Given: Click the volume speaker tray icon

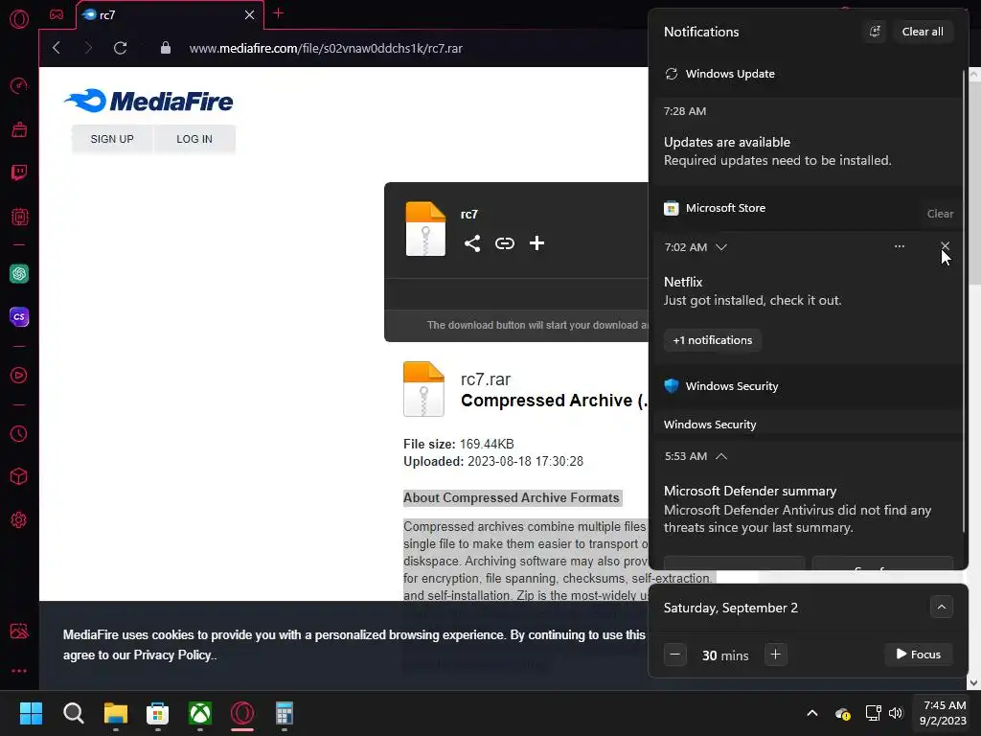Looking at the screenshot, I should click(896, 713).
